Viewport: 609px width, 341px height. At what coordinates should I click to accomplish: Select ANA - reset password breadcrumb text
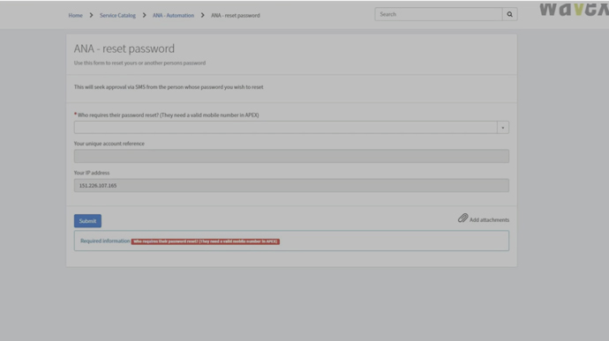tap(236, 16)
